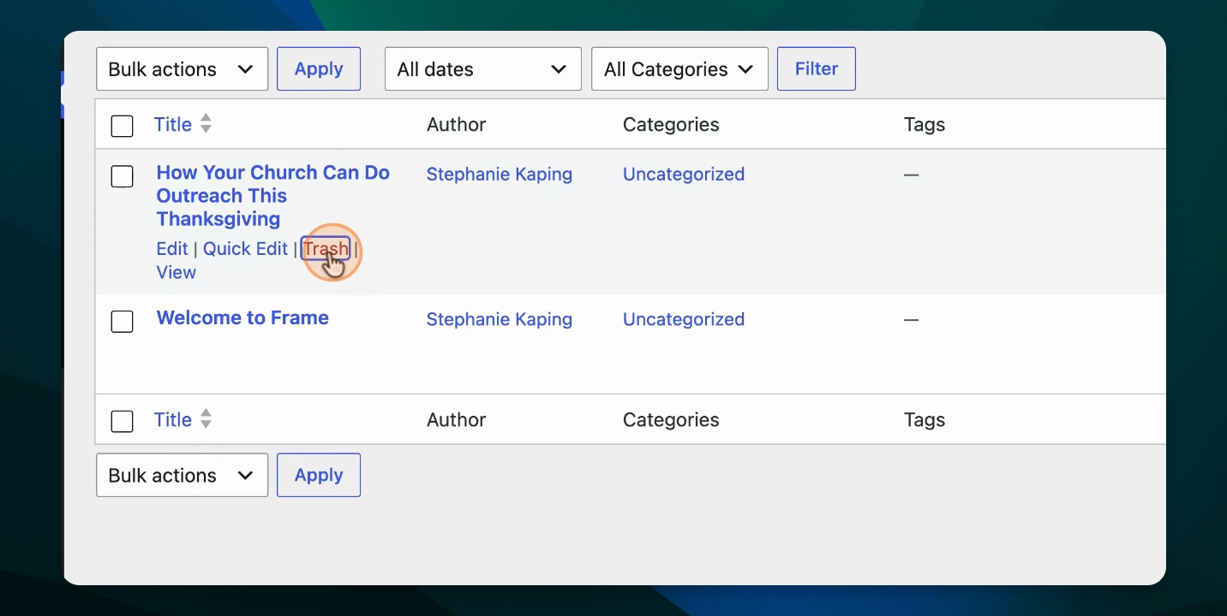Check the Welcome to Frame post checkbox
Viewport: 1227px width, 616px height.
tap(123, 322)
